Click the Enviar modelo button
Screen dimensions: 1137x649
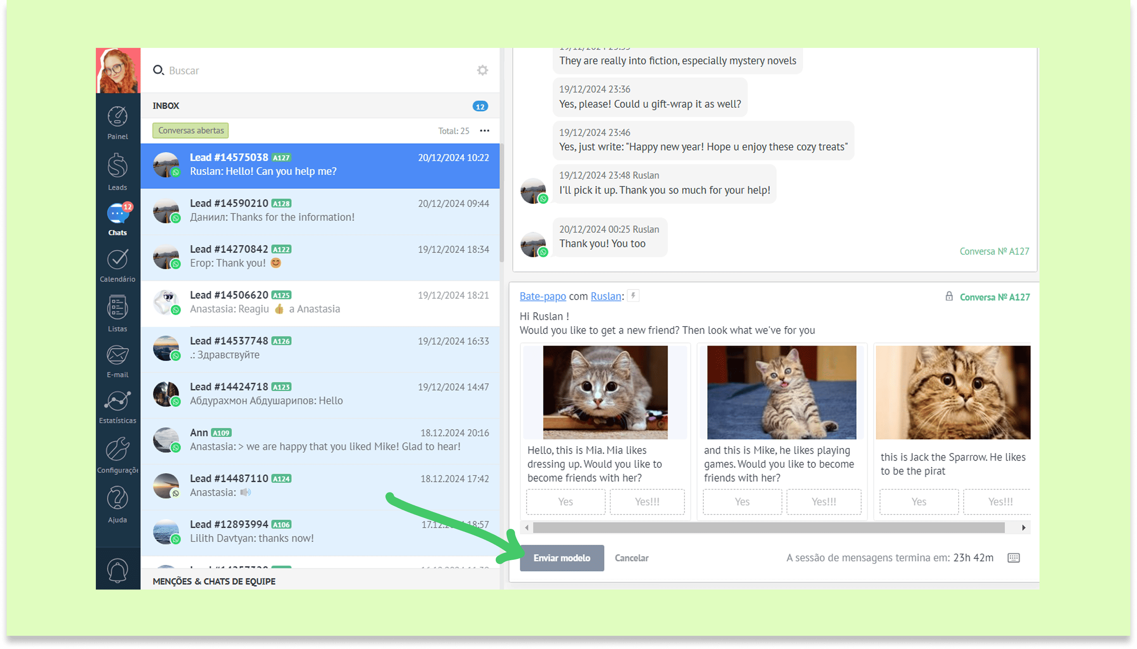561,558
